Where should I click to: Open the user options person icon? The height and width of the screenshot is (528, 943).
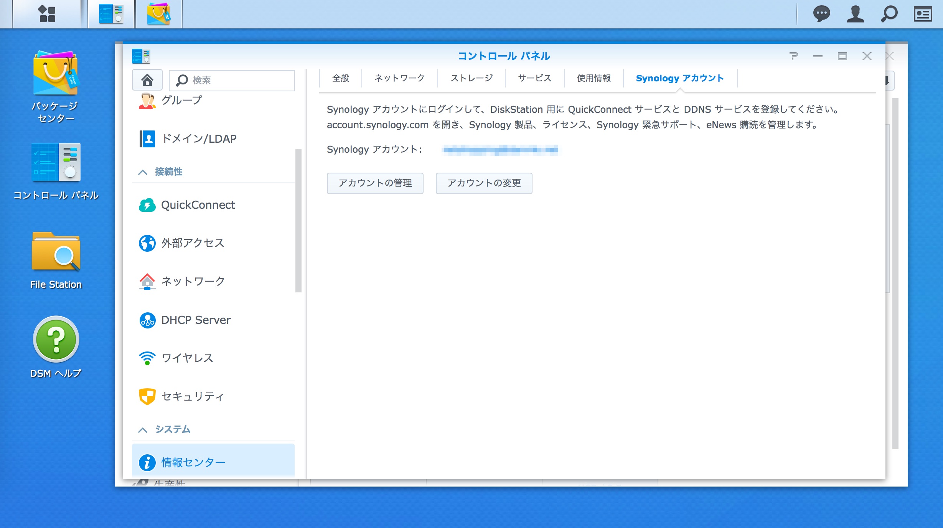855,14
